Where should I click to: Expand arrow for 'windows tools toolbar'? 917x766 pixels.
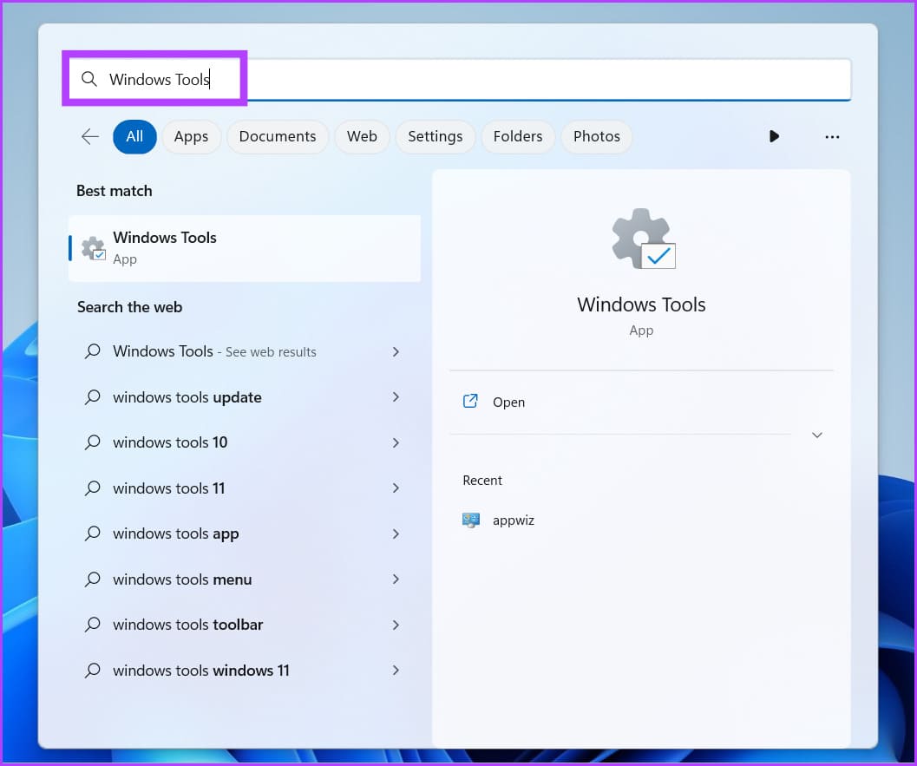[x=396, y=625]
